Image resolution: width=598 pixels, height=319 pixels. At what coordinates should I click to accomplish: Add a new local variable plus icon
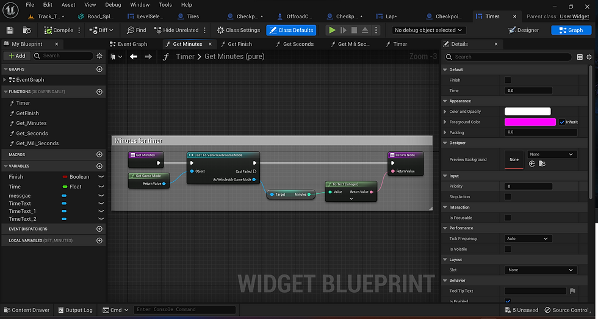99,240
